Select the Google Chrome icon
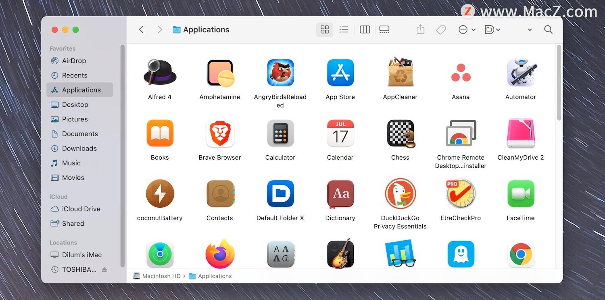605x300 pixels. pyautogui.click(x=521, y=254)
